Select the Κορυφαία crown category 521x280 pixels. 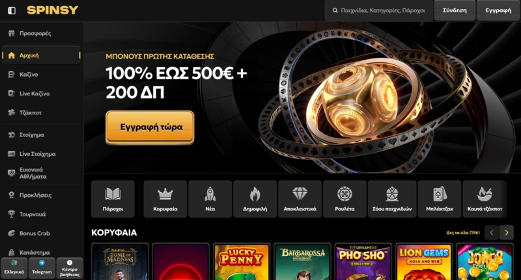165,199
